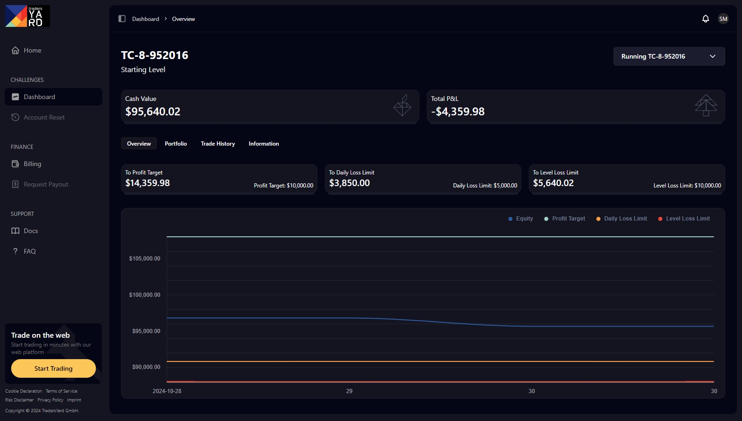Click the Billing wallet icon
The image size is (742, 421).
(15, 164)
